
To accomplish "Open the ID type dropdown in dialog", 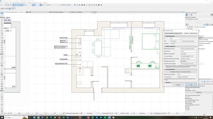I will 176,39.
